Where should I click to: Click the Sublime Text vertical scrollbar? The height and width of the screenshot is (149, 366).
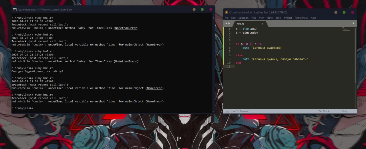[x=355, y=55]
